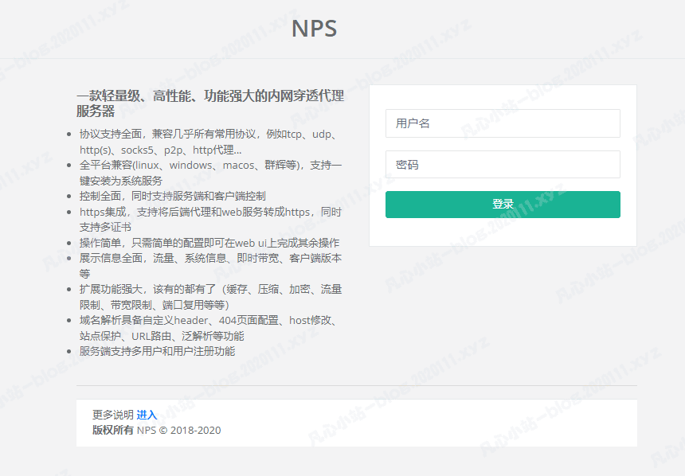Viewport: 685px width, 476px height.
Task: Click the 控制全面 bullet line
Action: click(x=173, y=196)
